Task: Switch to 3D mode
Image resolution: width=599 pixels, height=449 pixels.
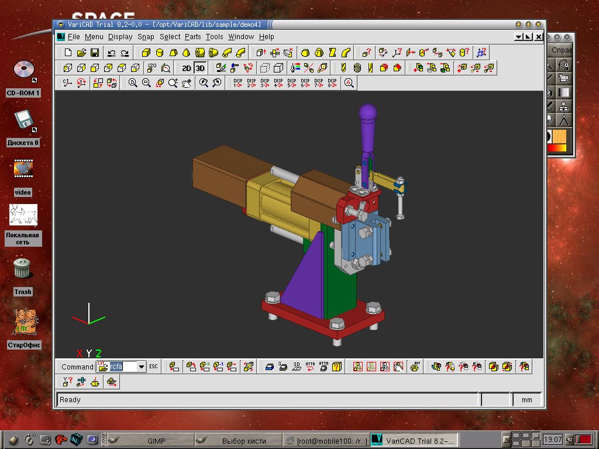Action: [200, 68]
